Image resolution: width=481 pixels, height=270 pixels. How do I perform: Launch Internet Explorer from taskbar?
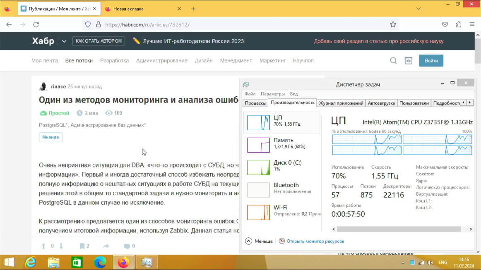31,262
